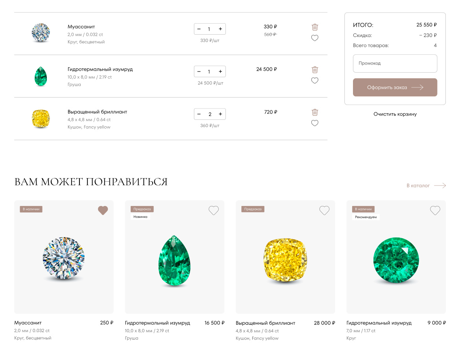Click the Выращенный бриллиант name in the cart
Viewport: 460px width, 357px height.
click(97, 112)
